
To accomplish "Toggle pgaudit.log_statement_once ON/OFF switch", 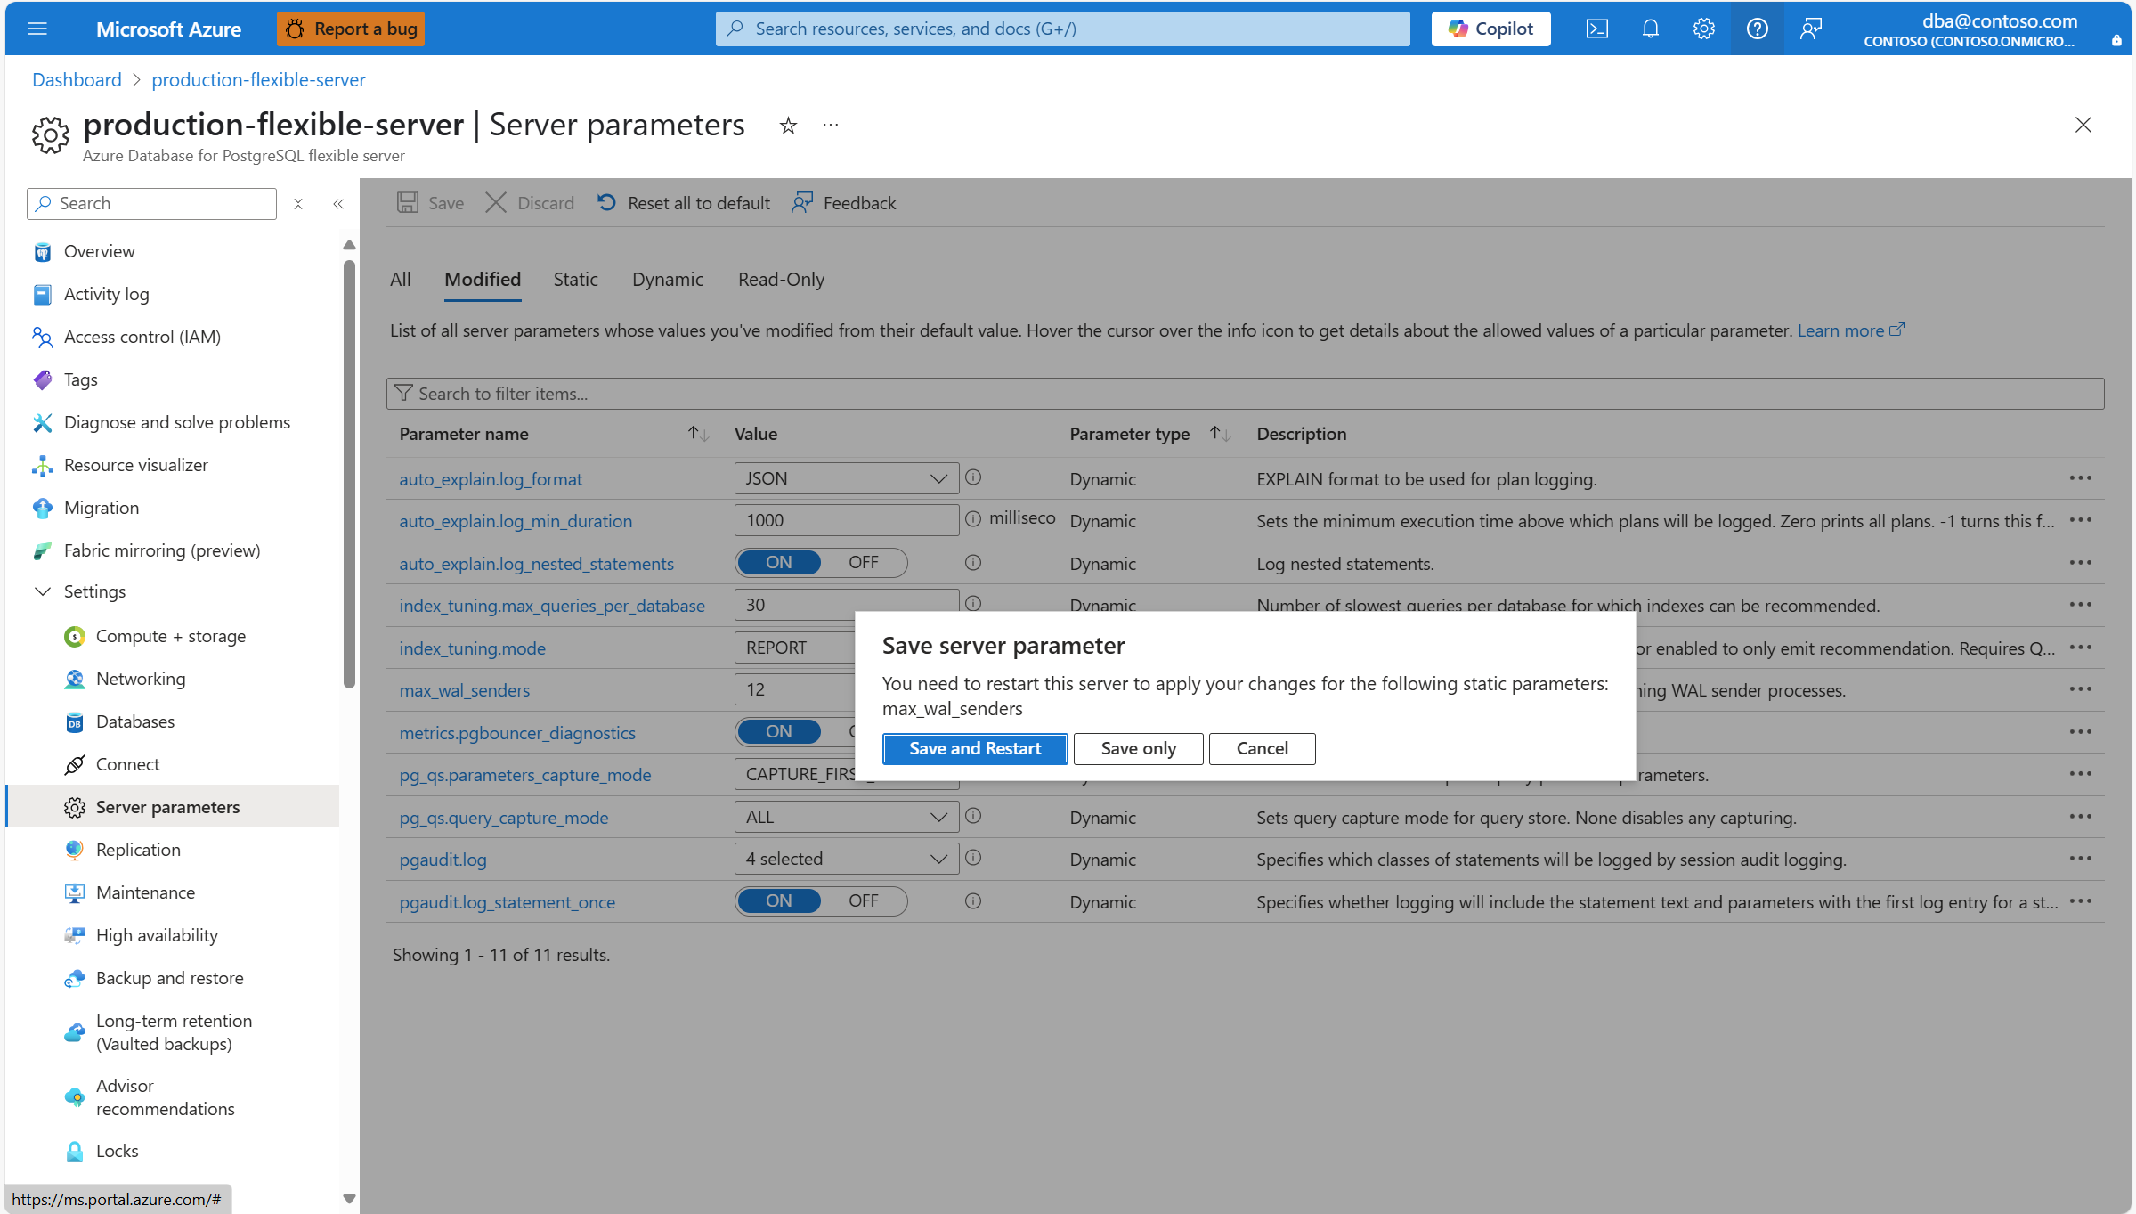I will tap(820, 901).
